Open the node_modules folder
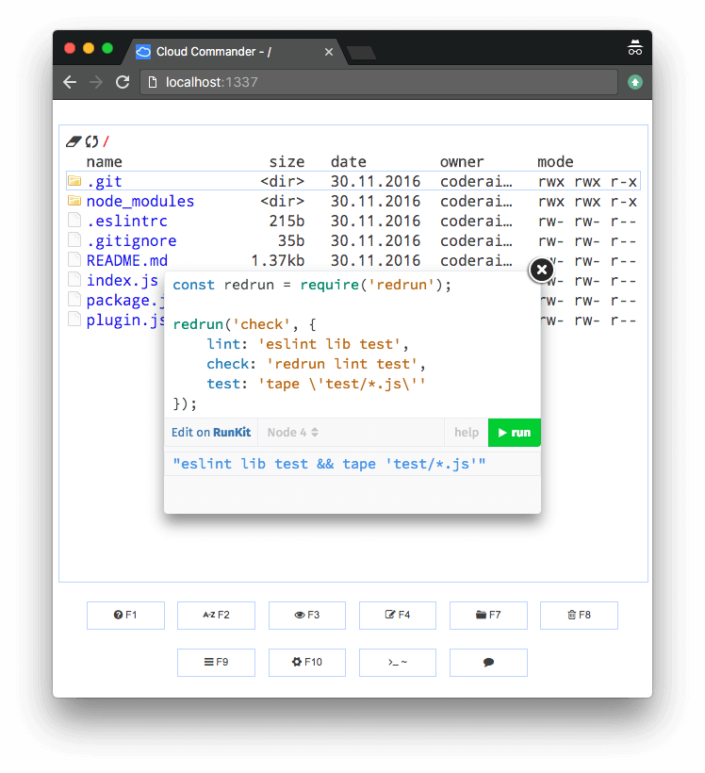This screenshot has width=705, height=773. pyautogui.click(x=140, y=201)
